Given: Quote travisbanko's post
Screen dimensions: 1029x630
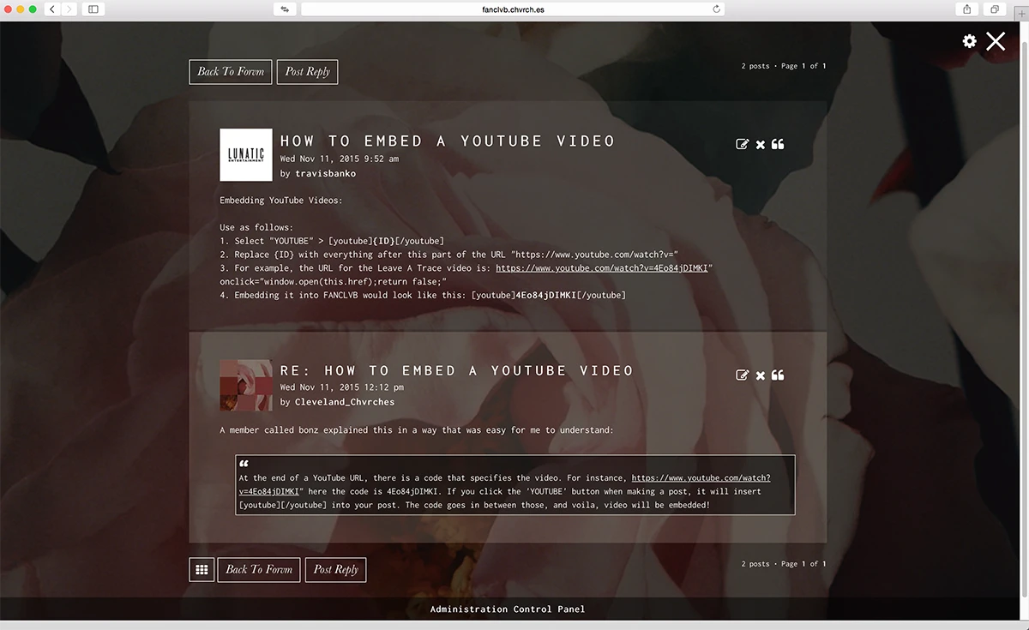Looking at the screenshot, I should 778,144.
